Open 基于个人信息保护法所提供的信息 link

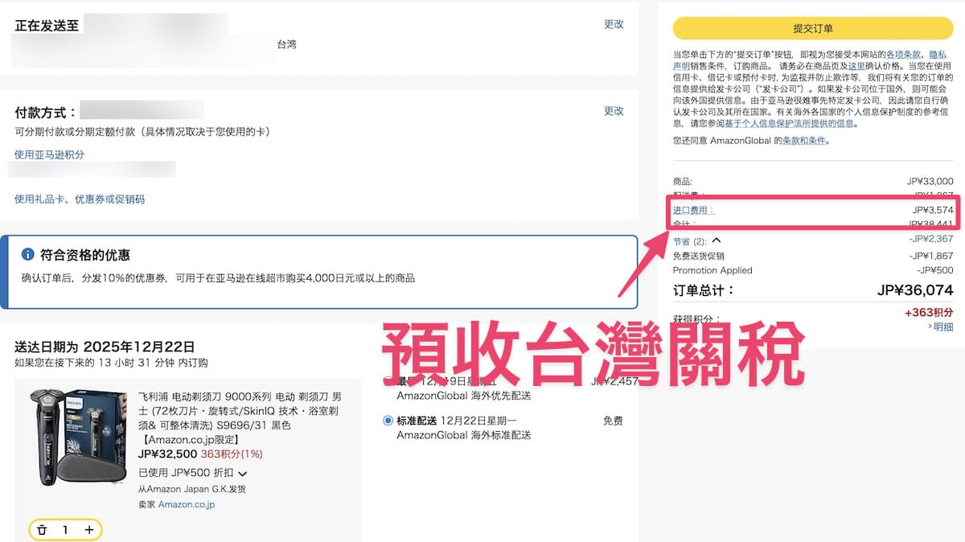click(790, 124)
